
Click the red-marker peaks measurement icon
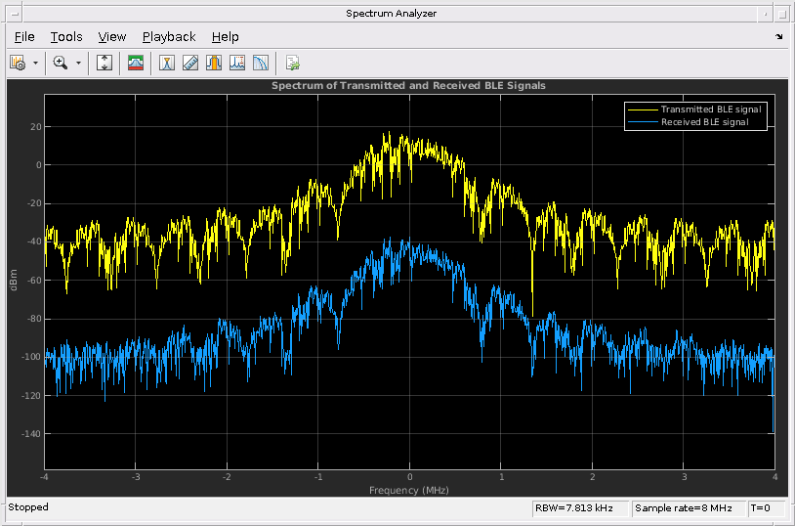coord(237,63)
